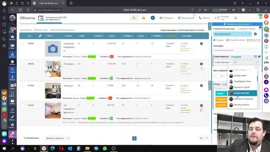Tick the checkbox of object 586782

pos(22,64)
